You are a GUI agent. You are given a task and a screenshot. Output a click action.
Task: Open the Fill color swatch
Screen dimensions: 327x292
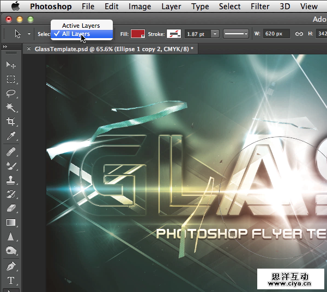coord(138,34)
